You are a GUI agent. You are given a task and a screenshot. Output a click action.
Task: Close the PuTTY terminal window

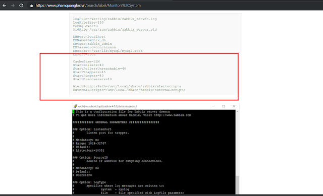click(234, 106)
